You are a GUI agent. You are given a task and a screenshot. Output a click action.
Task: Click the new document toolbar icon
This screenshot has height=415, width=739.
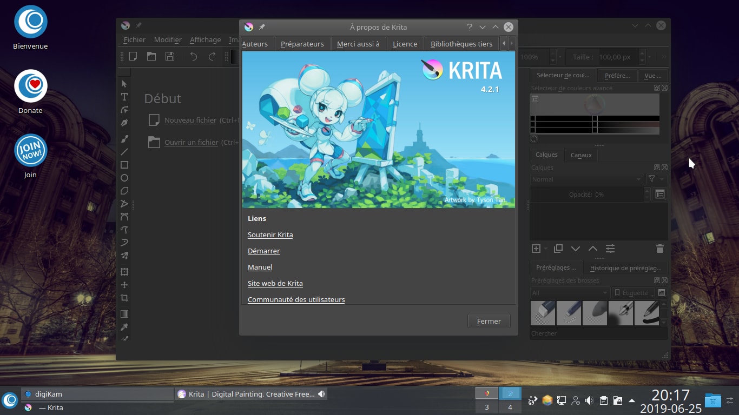click(x=133, y=56)
